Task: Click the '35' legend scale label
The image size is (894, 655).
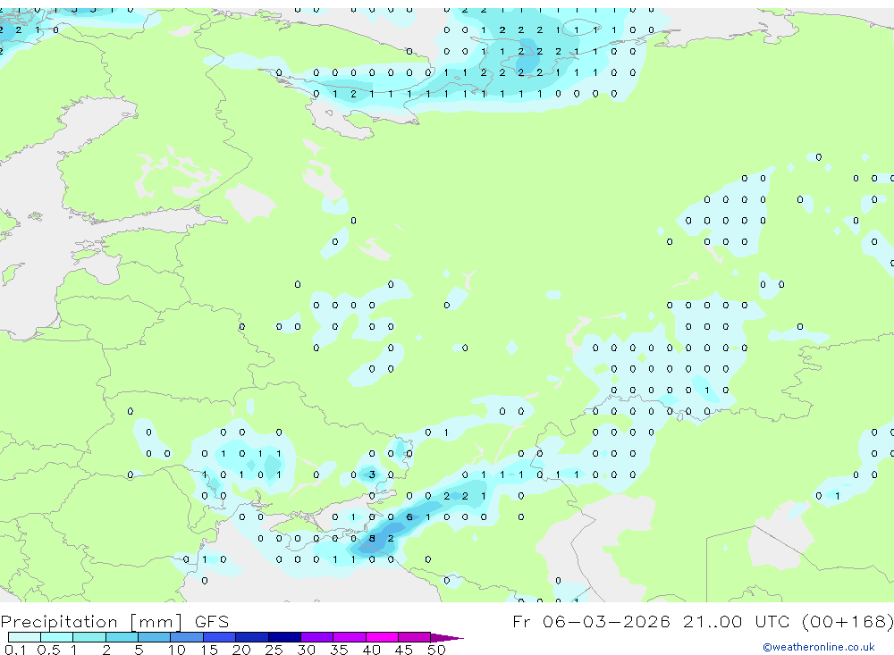Action: click(x=339, y=650)
